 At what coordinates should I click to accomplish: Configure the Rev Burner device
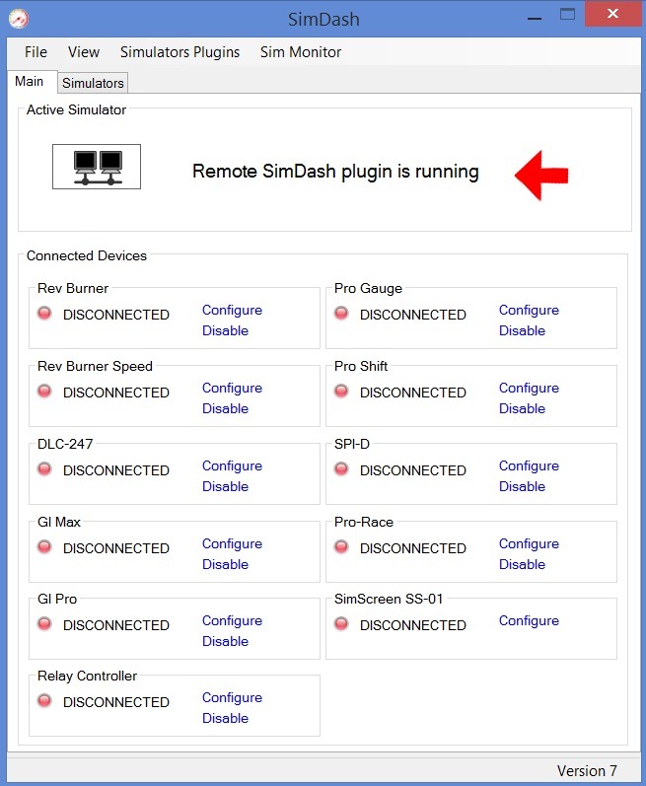tap(232, 310)
